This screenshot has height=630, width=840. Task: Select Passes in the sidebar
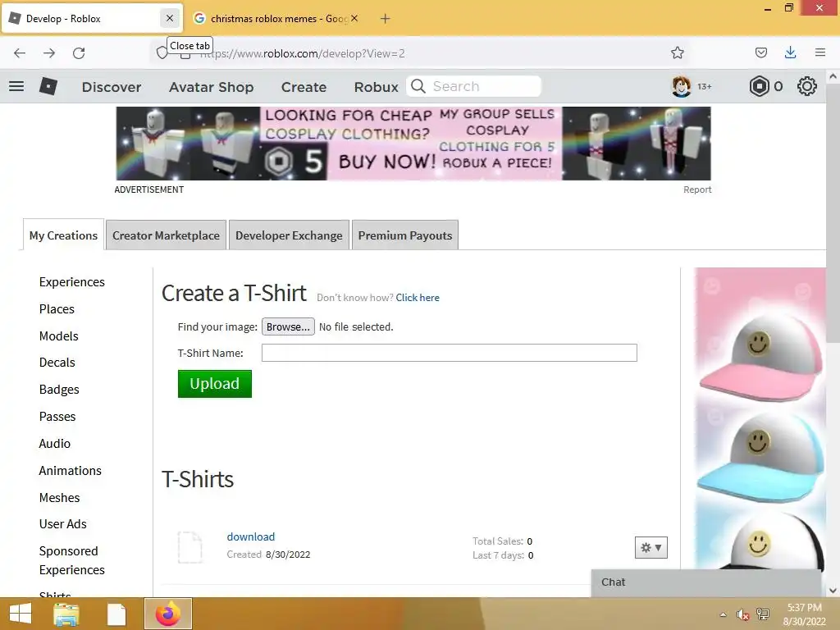(x=57, y=417)
